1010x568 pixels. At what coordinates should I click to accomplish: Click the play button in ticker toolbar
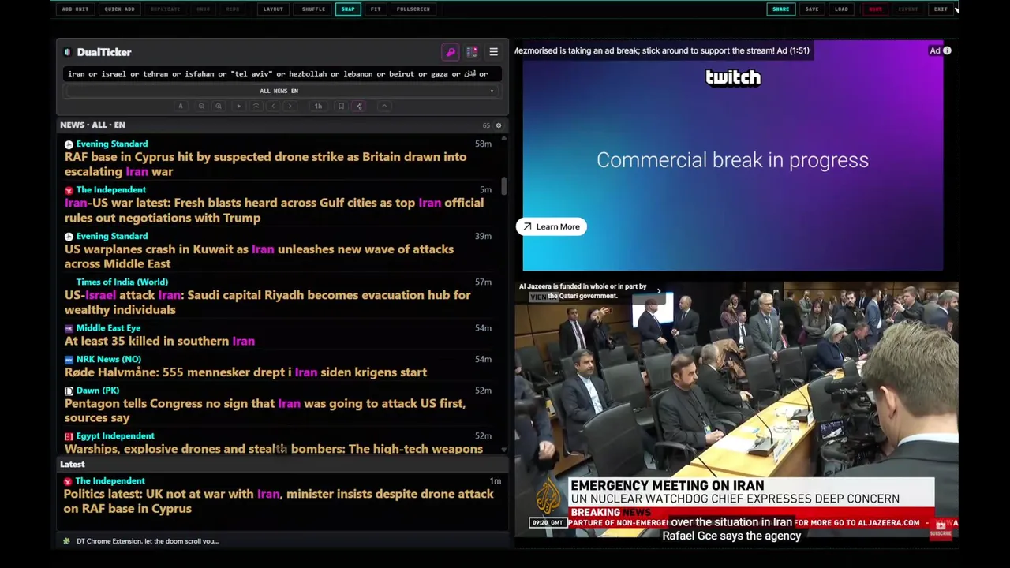(x=238, y=106)
